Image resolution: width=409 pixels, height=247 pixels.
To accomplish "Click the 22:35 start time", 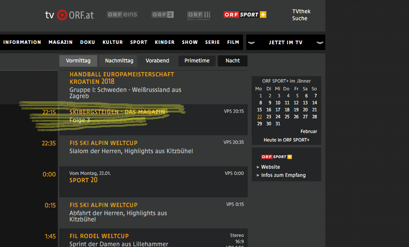I will [49, 143].
